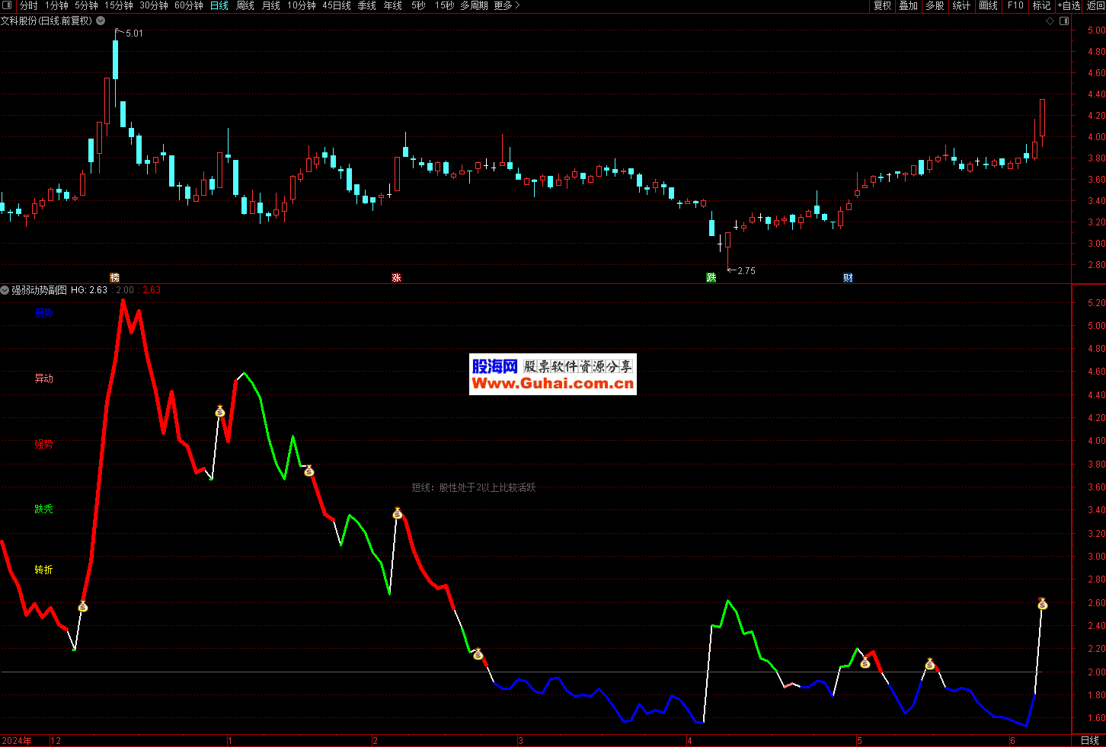The image size is (1106, 747).
Task: Click the month 1 marker on time axis
Action: [229, 741]
